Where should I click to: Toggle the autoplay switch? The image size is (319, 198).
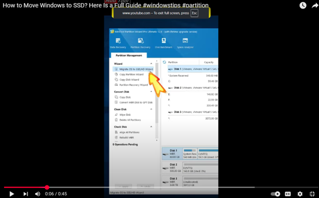[x=276, y=194]
